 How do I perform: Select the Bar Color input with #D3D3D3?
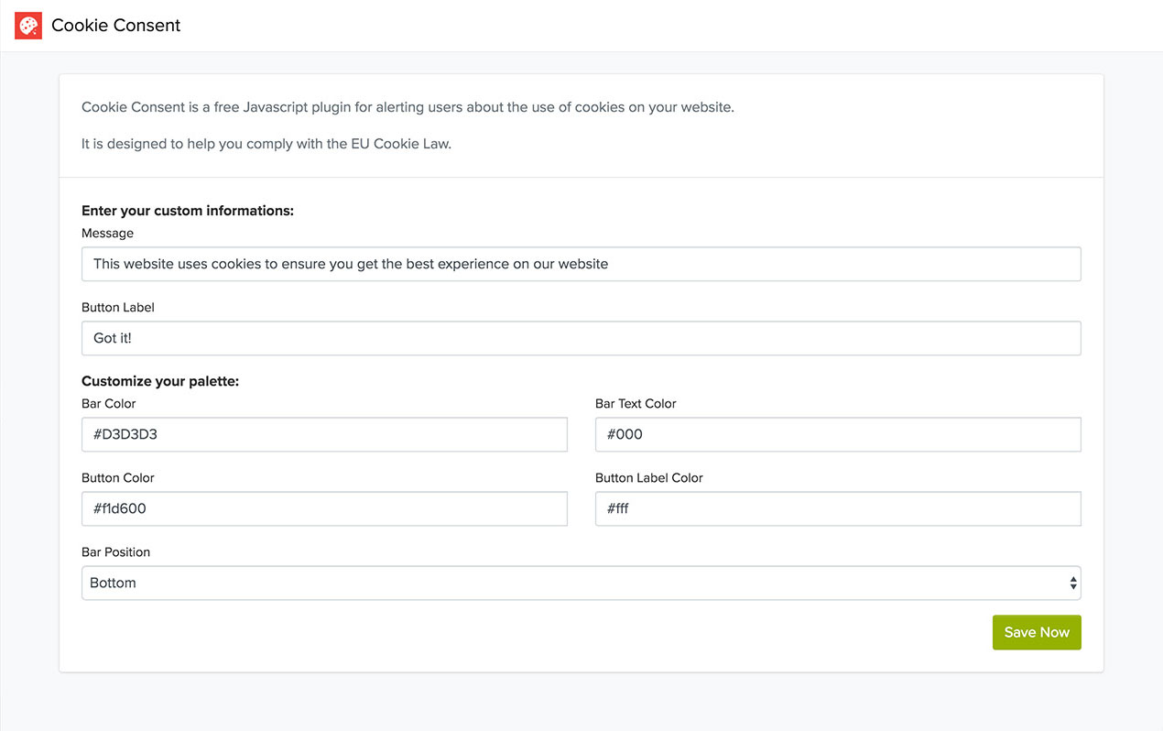pyautogui.click(x=324, y=434)
